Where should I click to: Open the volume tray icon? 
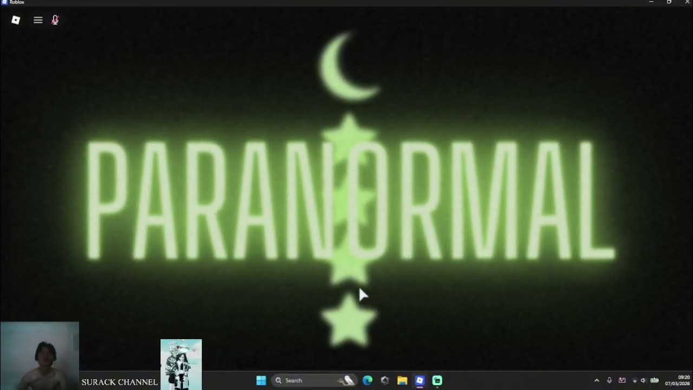point(643,380)
